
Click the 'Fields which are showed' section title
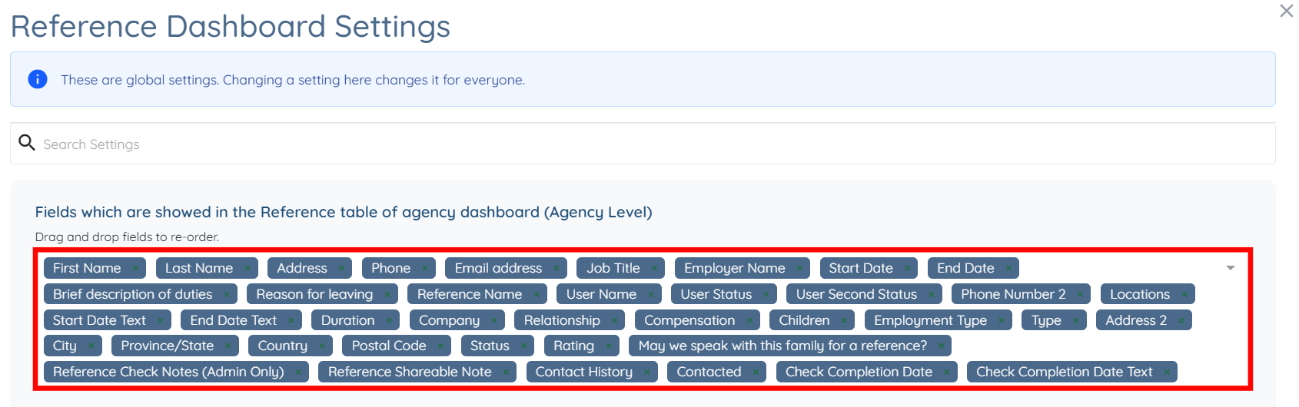point(344,212)
